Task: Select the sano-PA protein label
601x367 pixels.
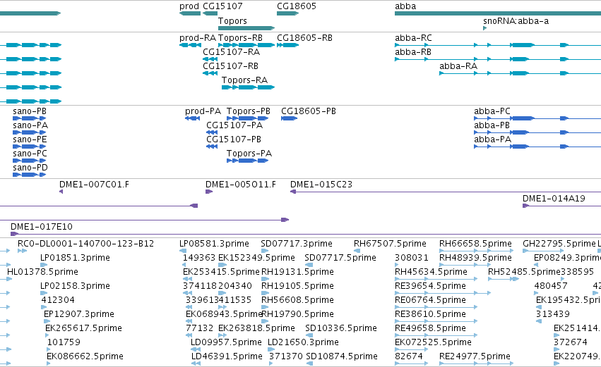Action: [30, 125]
